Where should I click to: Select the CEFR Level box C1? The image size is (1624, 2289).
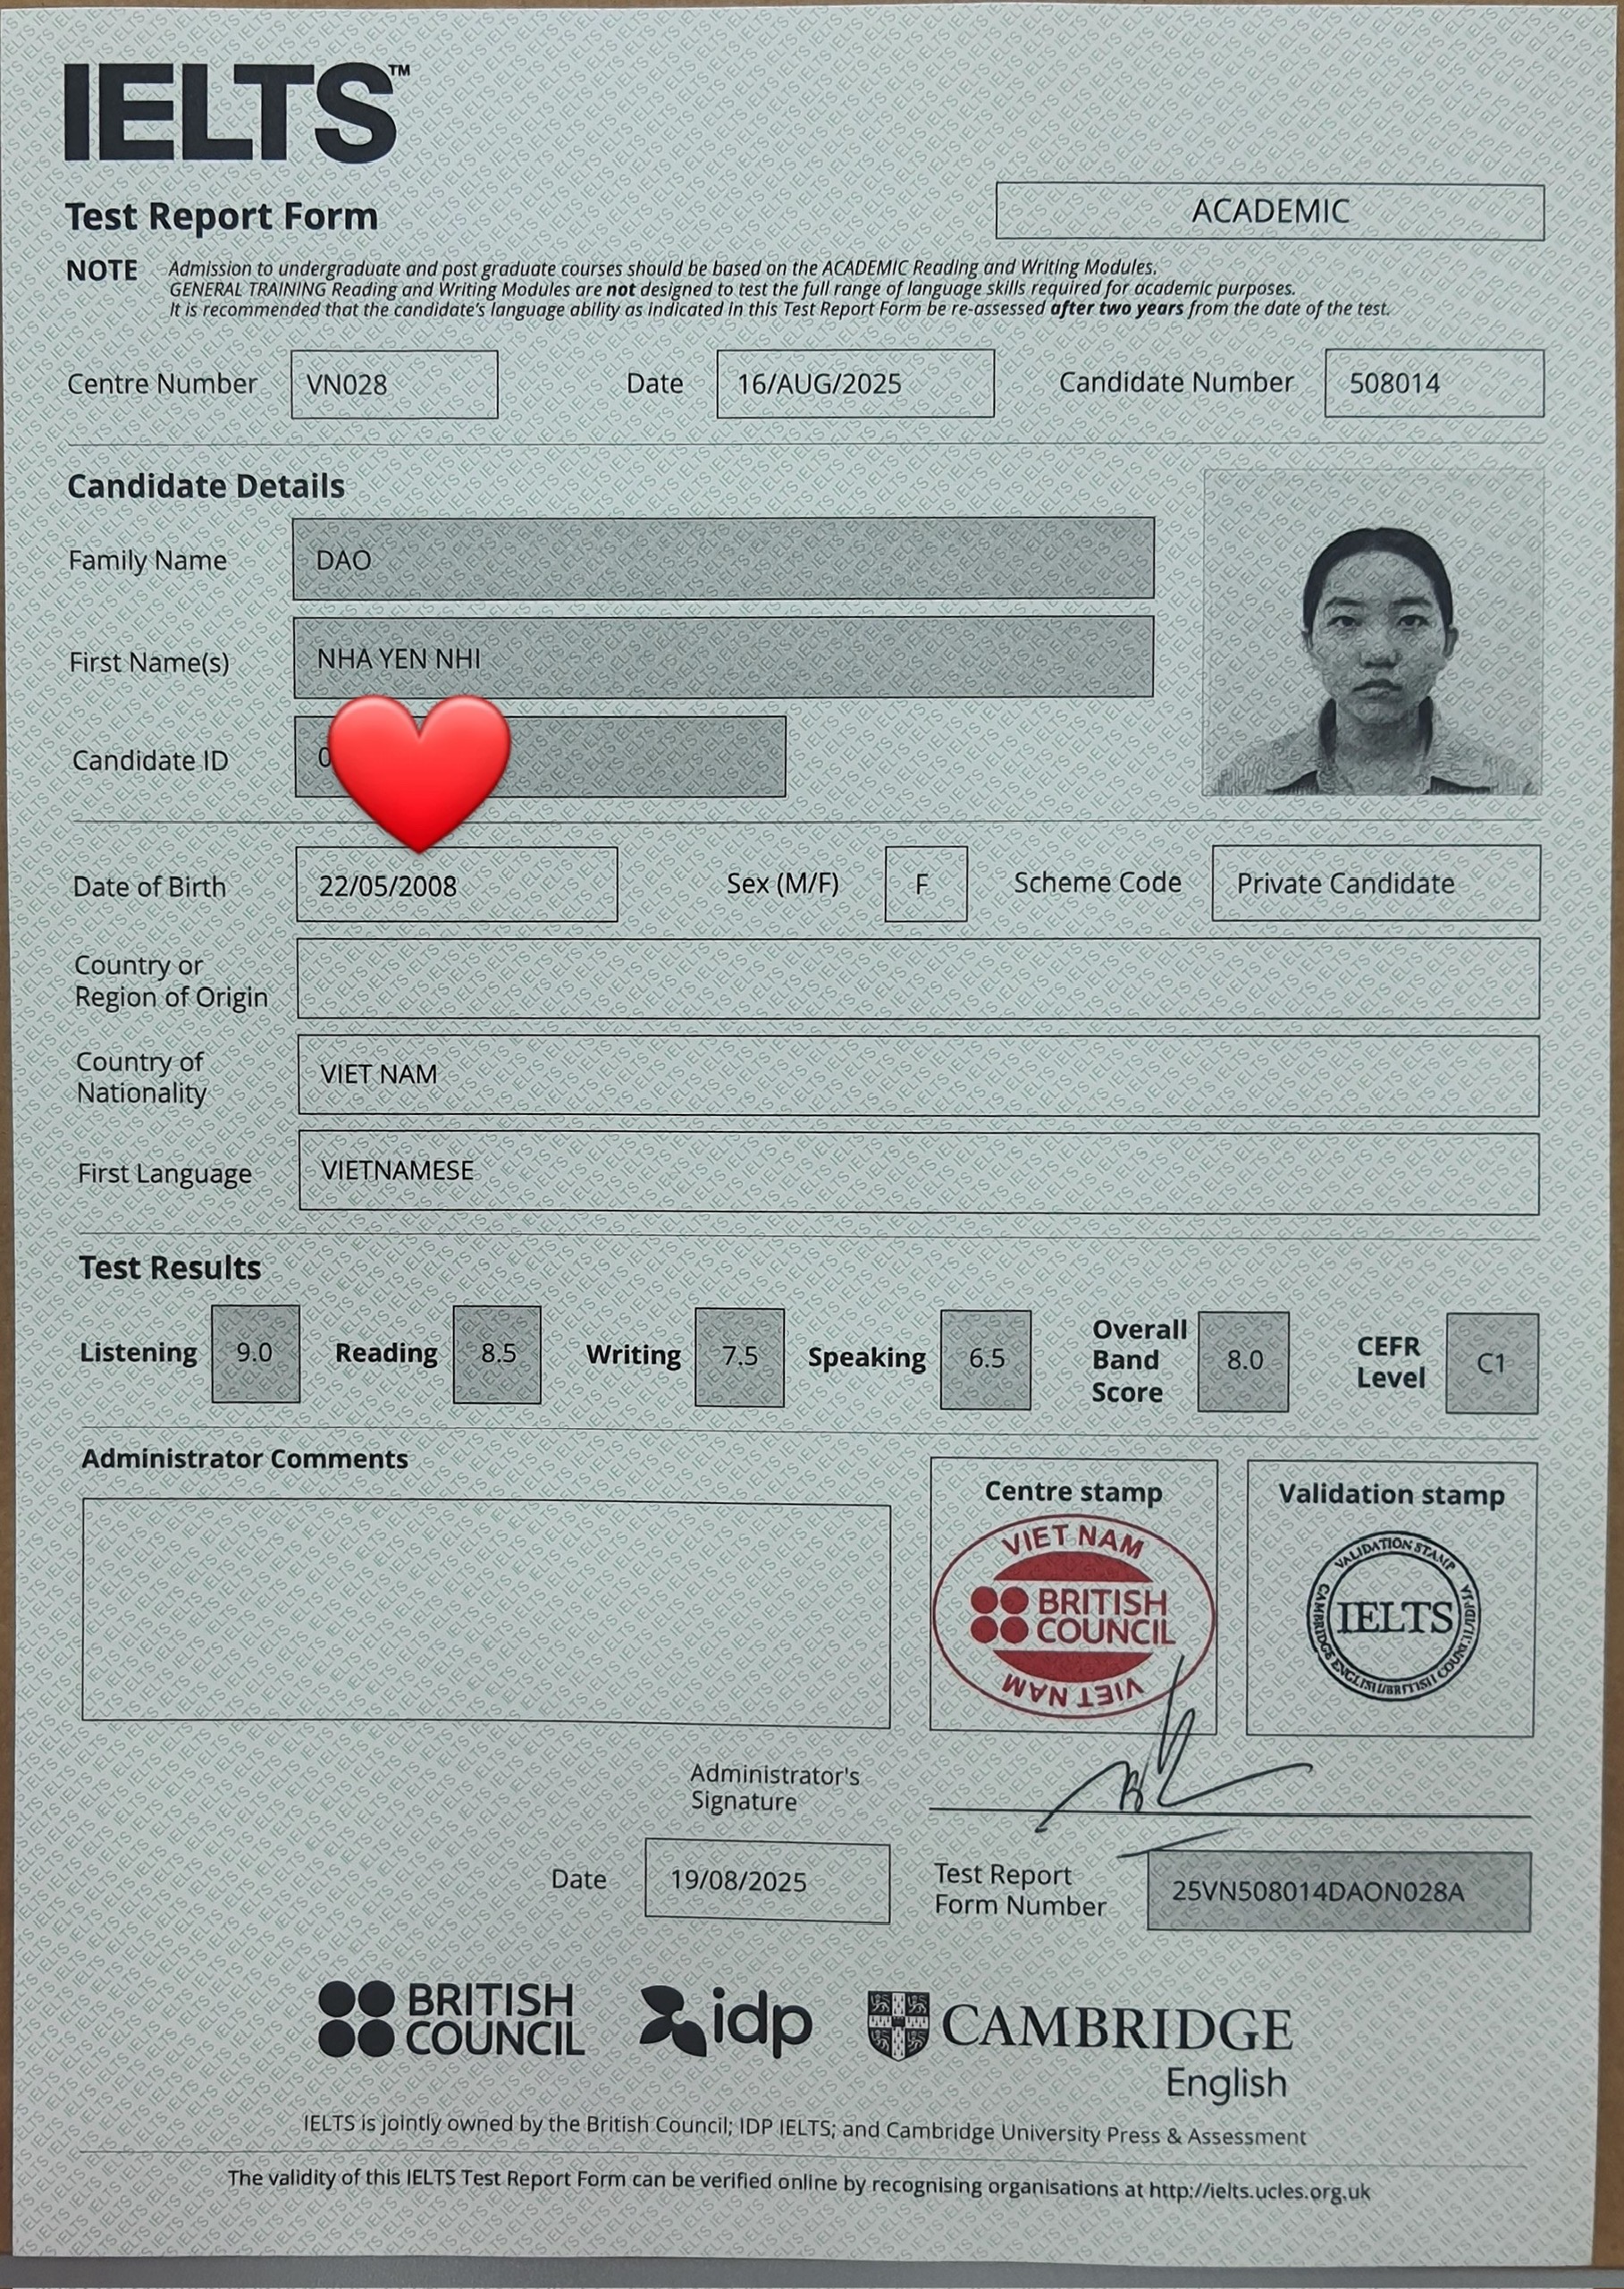coord(1491,1364)
